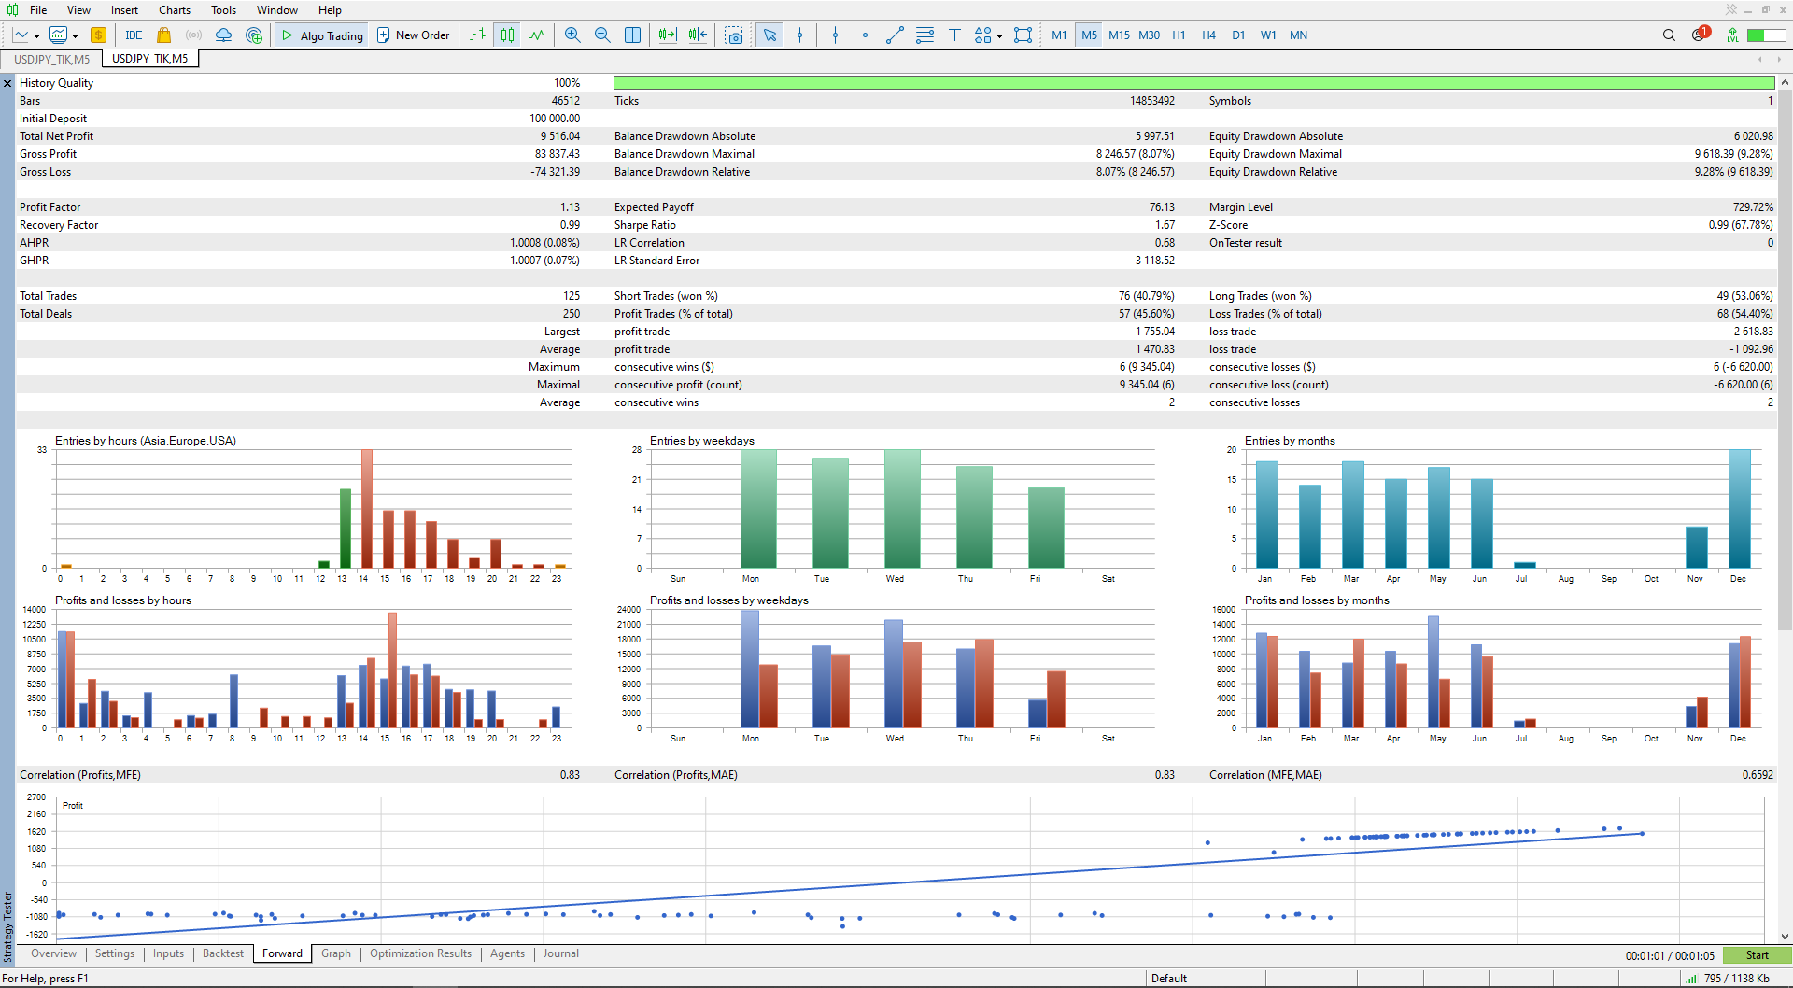Draw a vertical line
Image resolution: width=1793 pixels, height=988 pixels.
tap(835, 35)
